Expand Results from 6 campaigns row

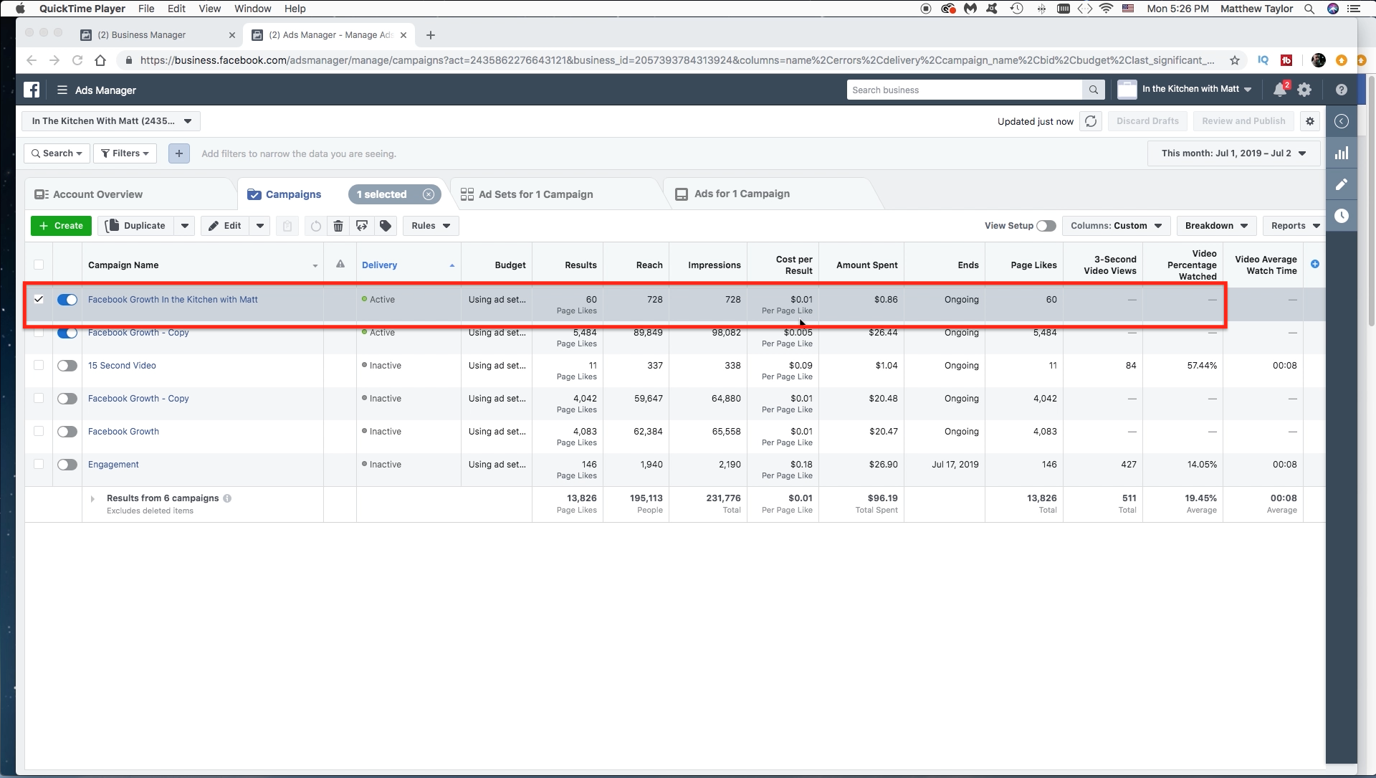pos(92,498)
